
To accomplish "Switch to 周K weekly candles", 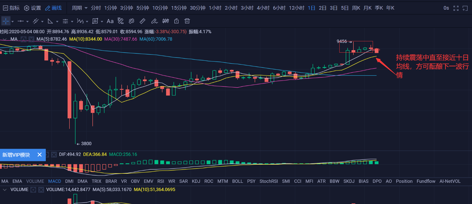I will (356, 8).
